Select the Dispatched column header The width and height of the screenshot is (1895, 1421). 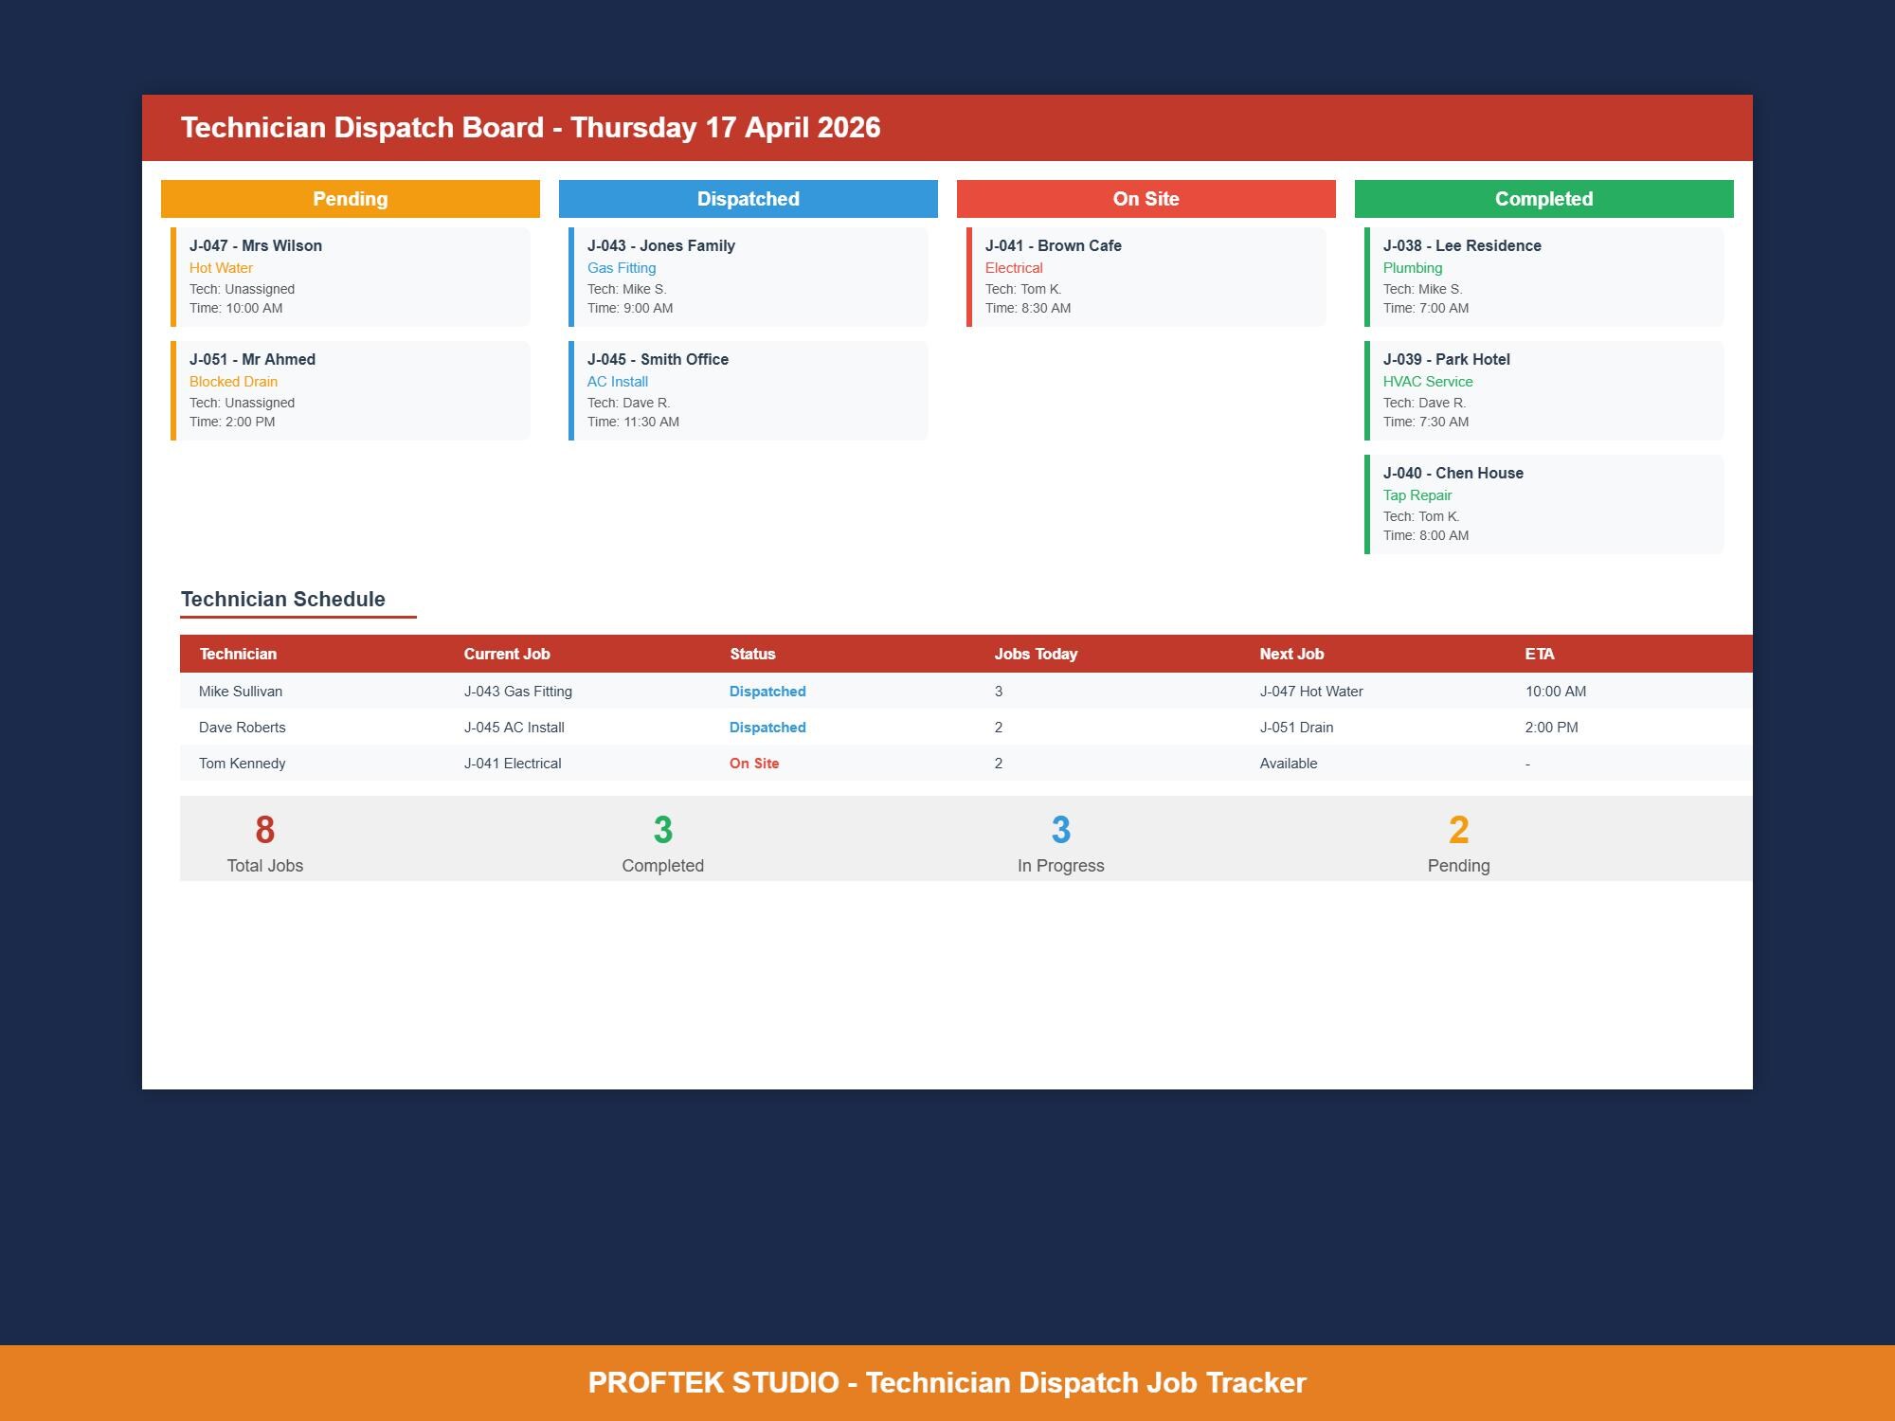[749, 199]
